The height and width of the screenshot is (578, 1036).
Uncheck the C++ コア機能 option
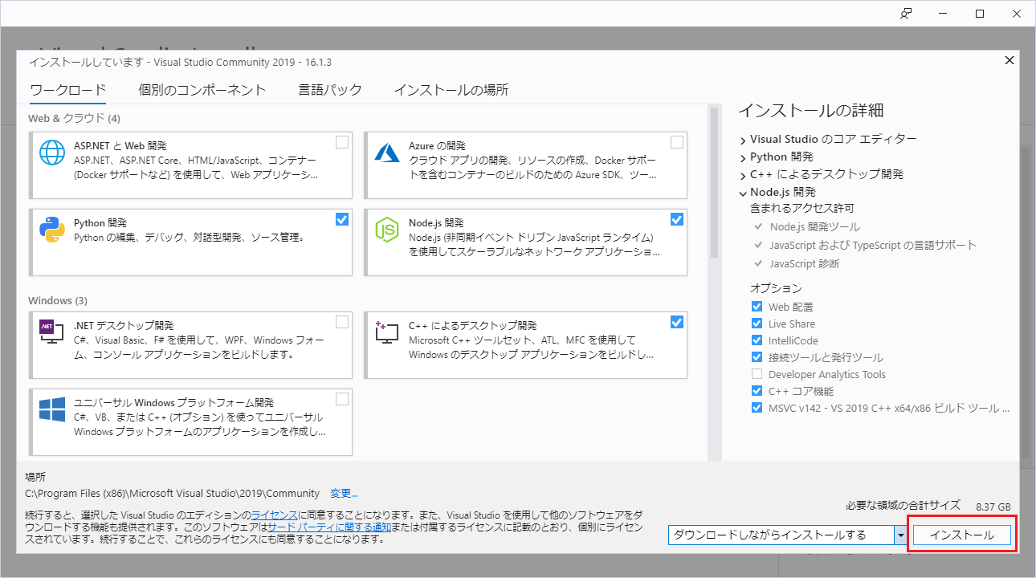click(x=757, y=391)
